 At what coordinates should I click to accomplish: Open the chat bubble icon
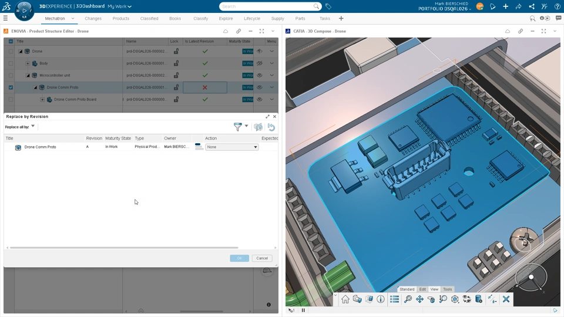coord(559,18)
